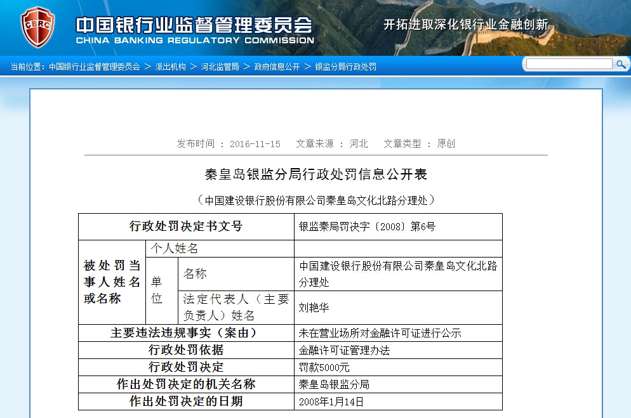Click article source 河北
The image size is (631, 418).
pyautogui.click(x=359, y=143)
